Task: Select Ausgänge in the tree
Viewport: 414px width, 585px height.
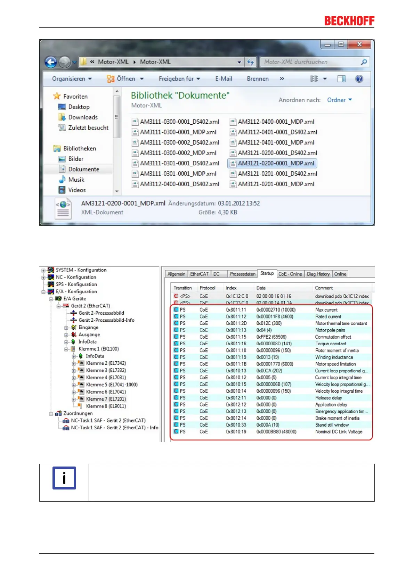Action: 89,335
